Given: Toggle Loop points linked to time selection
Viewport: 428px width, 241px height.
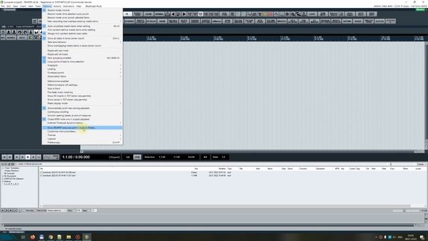Looking at the screenshot, I should 82,62.
